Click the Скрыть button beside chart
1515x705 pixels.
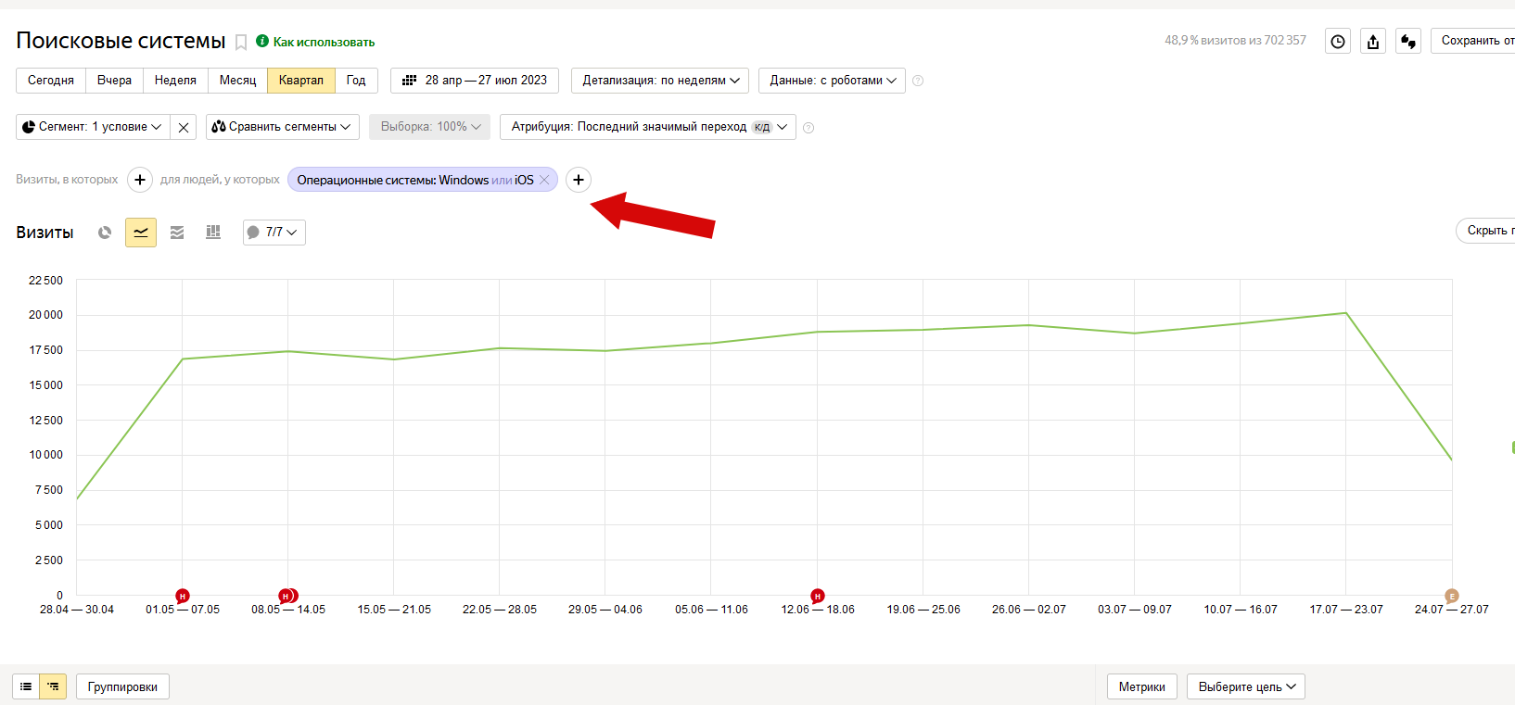pos(1486,231)
